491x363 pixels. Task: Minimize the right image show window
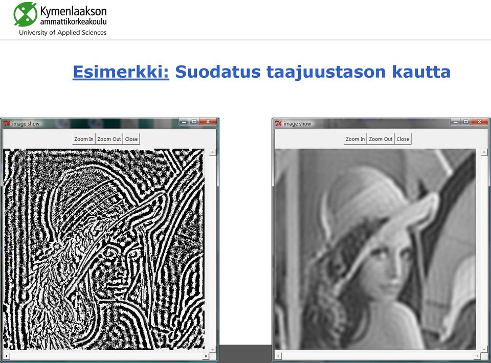click(x=455, y=122)
